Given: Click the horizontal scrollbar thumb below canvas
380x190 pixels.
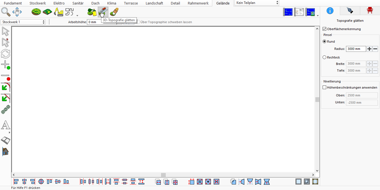Looking at the screenshot, I should pos(164,175).
